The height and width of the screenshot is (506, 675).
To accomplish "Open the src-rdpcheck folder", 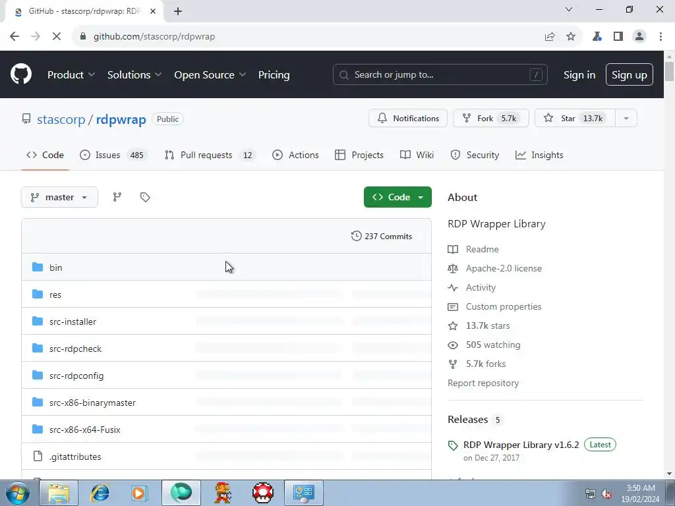I will tap(75, 349).
